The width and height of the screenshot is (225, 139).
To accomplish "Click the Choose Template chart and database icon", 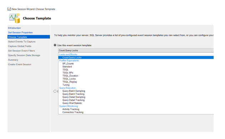I will click(x=15, y=18).
